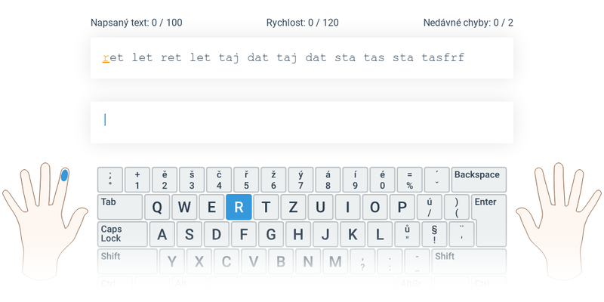Viewport: 604px width, 302px height.
Task: Click the Y key in bottom row
Action: point(172,261)
